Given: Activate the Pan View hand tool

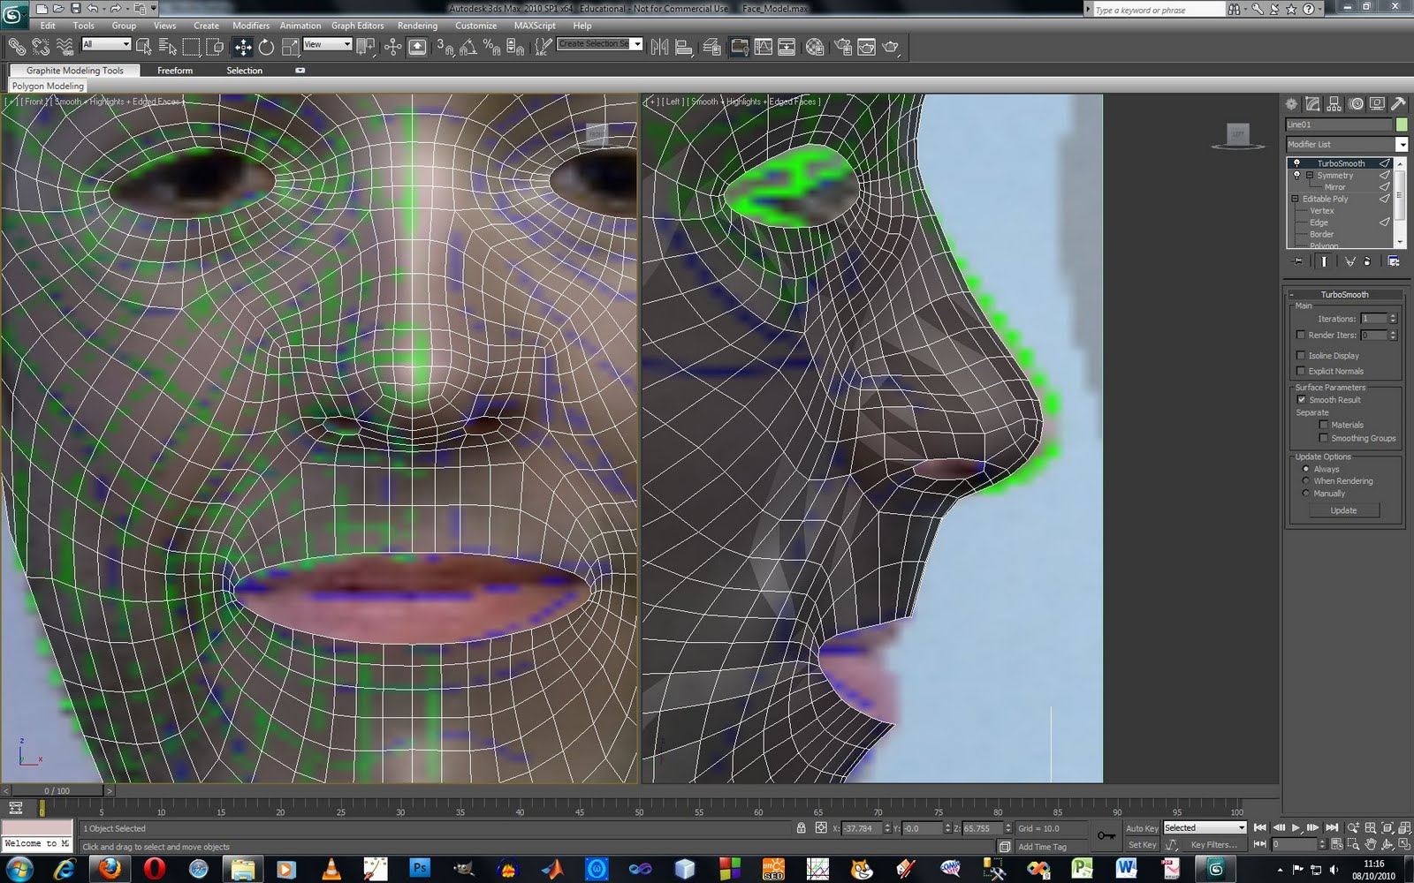Looking at the screenshot, I should pyautogui.click(x=1372, y=844).
